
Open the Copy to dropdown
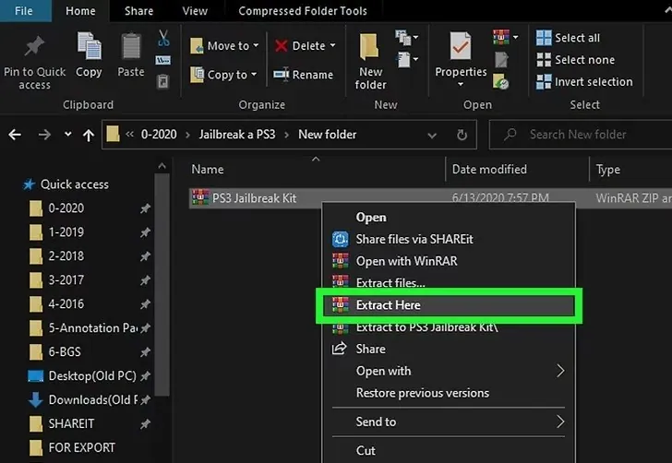click(223, 75)
